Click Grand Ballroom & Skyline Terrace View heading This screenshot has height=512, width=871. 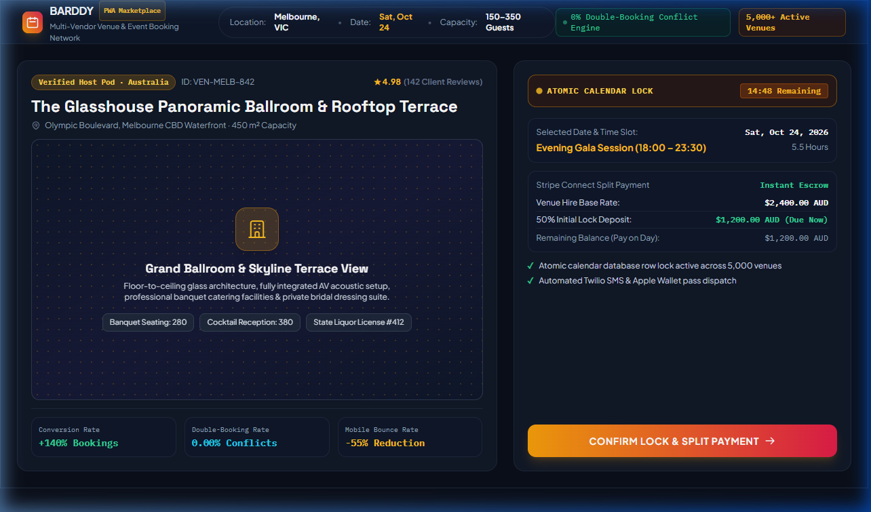pos(257,269)
